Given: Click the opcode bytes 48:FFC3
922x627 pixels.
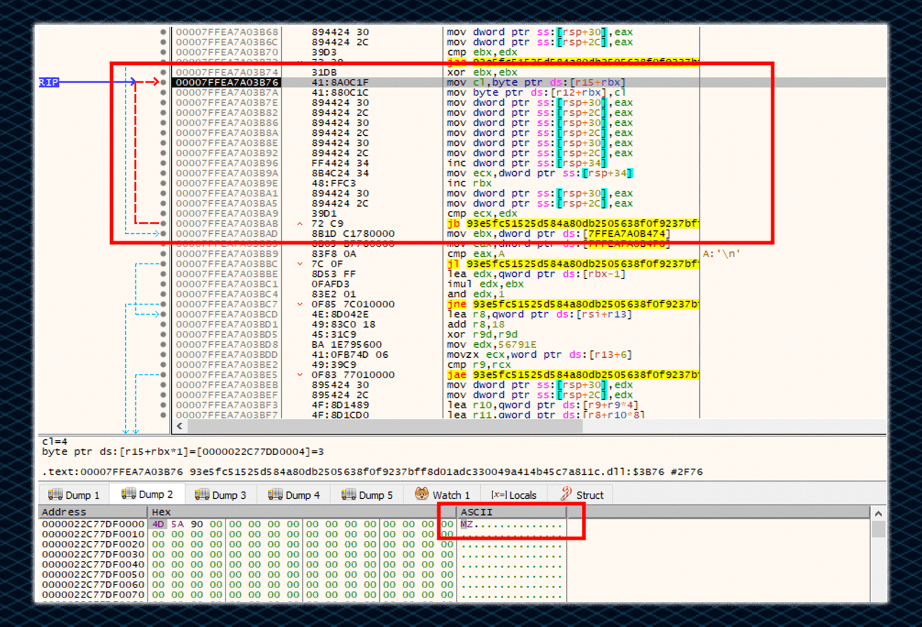Looking at the screenshot, I should coord(334,183).
